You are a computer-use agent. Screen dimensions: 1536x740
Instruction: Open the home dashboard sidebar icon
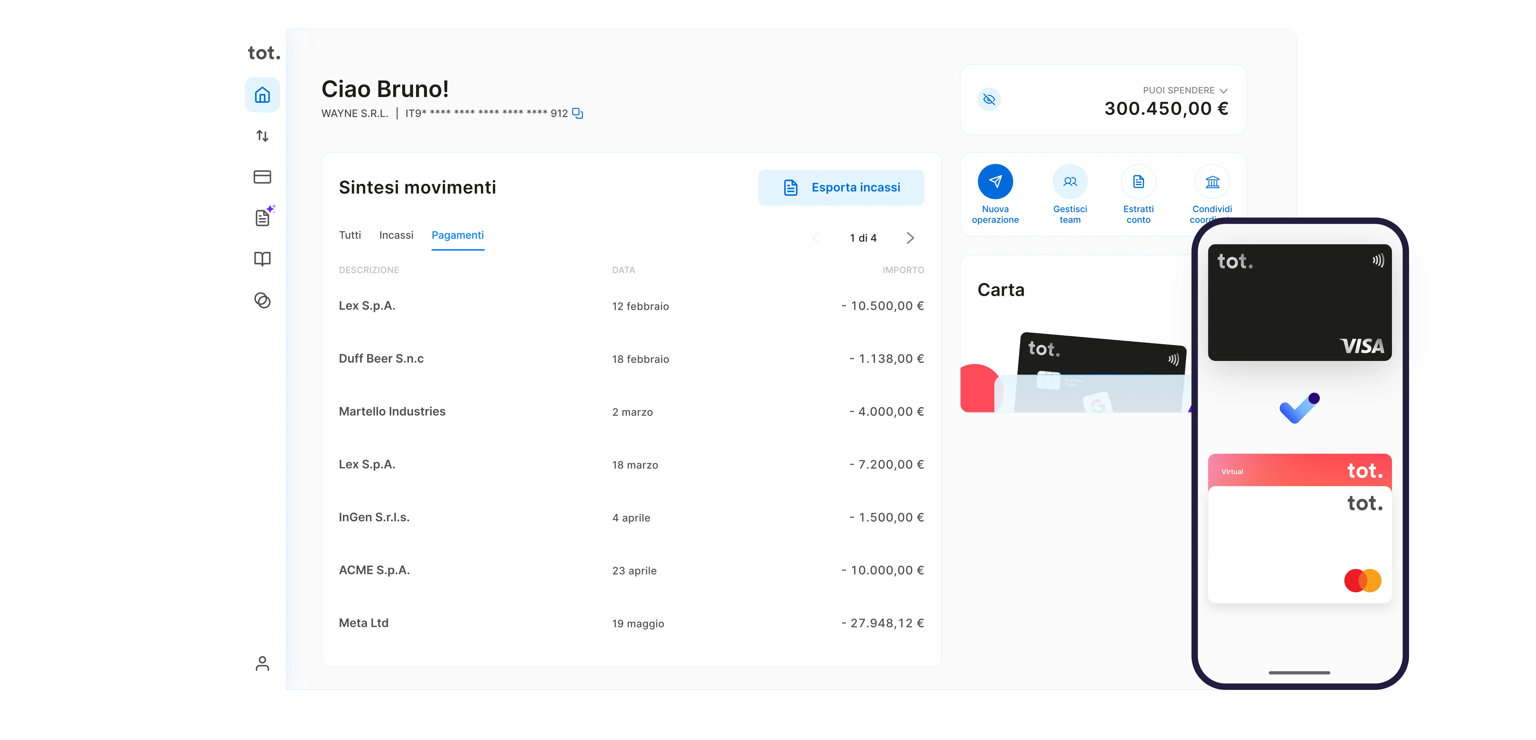(262, 95)
